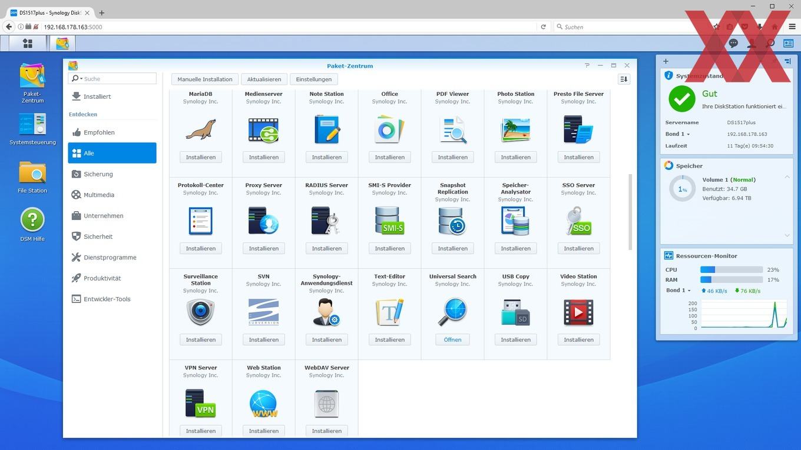Open Systemsteuerung desktop shortcut

tap(32, 129)
